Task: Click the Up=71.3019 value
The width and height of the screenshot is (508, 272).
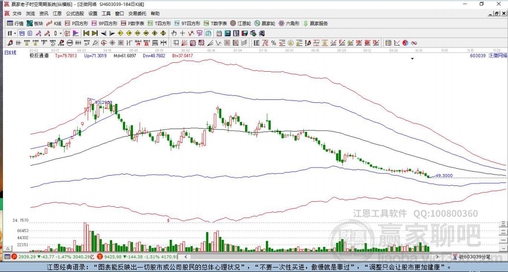Action: 95,55
